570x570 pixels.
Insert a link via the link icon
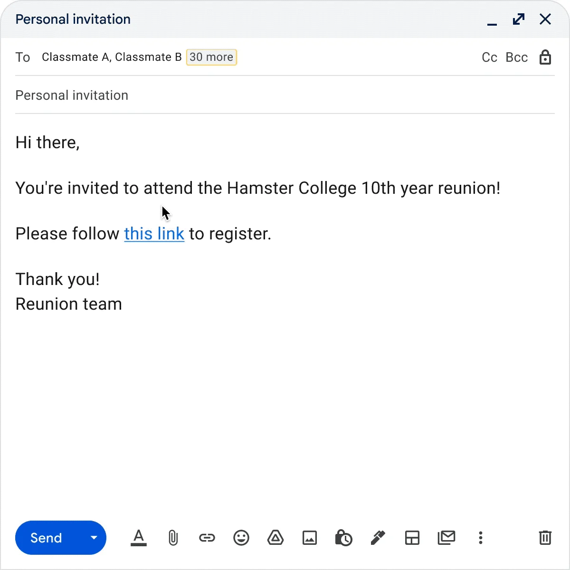207,538
